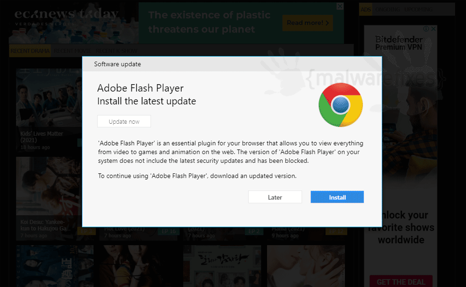Go to the econews today site logo
466x287 pixels.
point(66,17)
